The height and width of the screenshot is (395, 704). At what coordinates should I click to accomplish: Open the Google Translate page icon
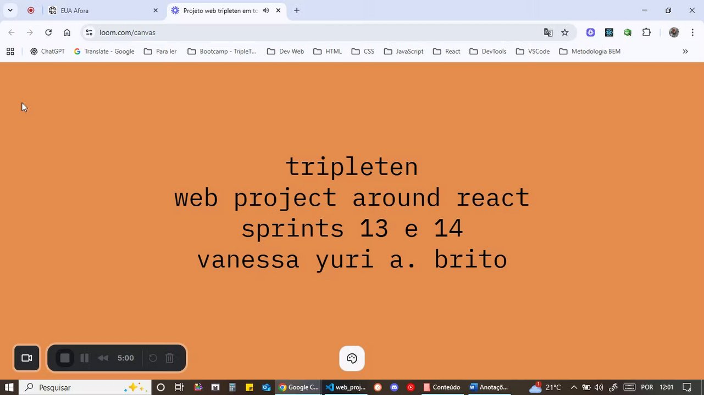tap(548, 32)
